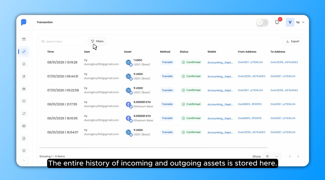Viewport: 325px width, 180px height.
Task: Click the Transaction page title
Action: [45, 22]
